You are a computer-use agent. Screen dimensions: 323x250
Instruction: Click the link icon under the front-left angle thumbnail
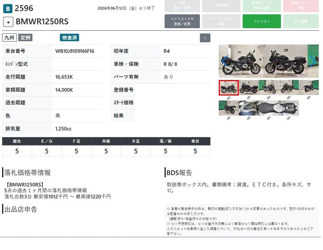point(269,98)
